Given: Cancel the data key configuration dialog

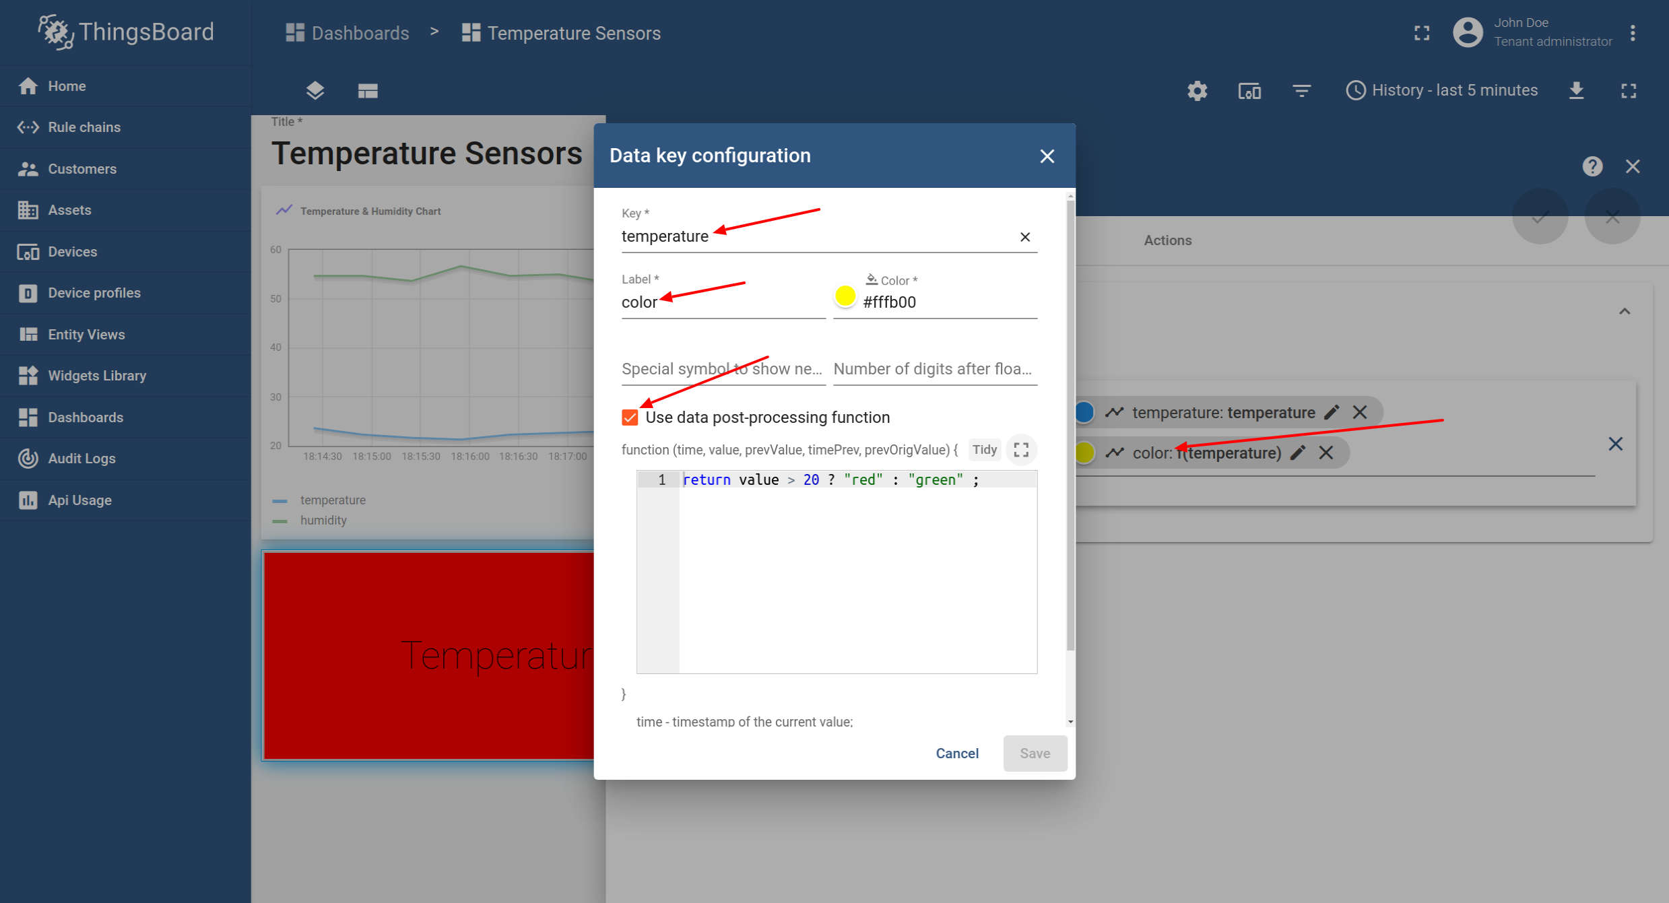Looking at the screenshot, I should point(957,753).
